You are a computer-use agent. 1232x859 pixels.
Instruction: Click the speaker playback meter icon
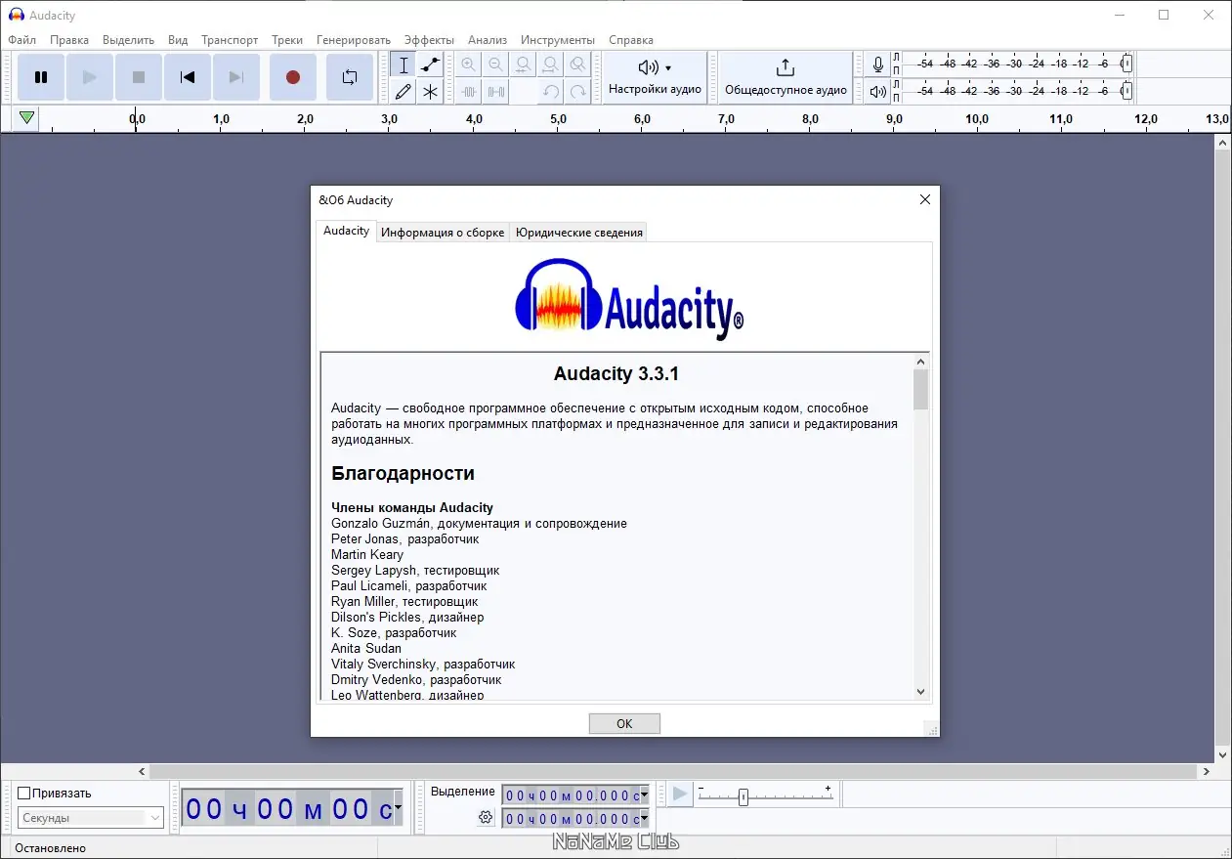point(878,92)
